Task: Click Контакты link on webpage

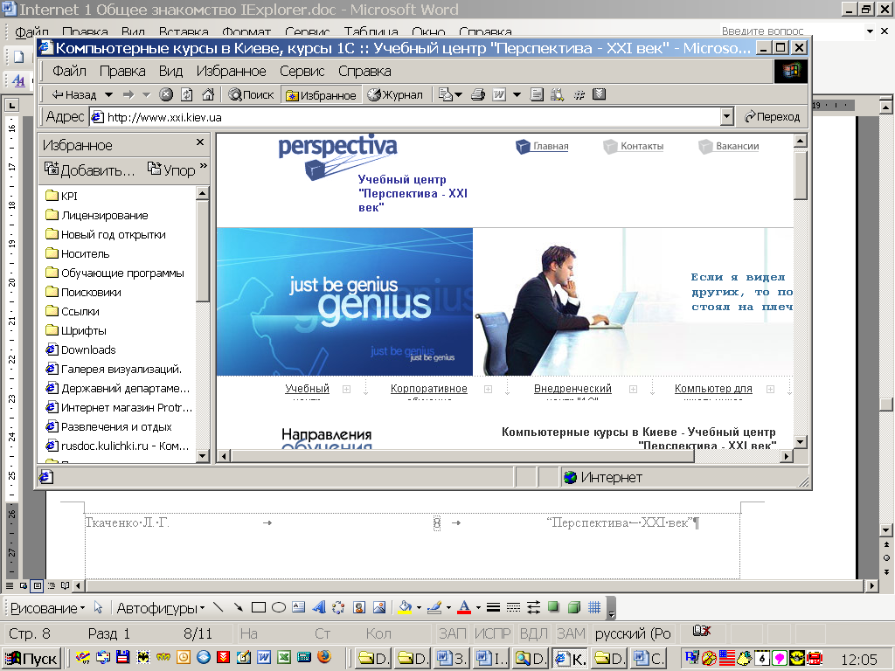Action: point(642,146)
